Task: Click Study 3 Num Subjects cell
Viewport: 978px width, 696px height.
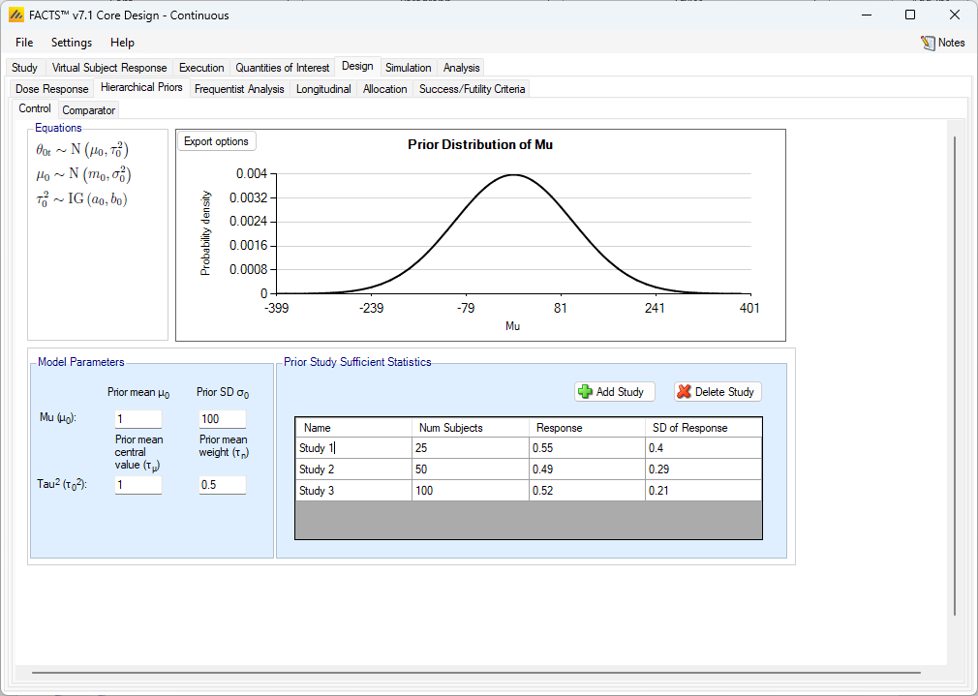Action: tap(470, 491)
